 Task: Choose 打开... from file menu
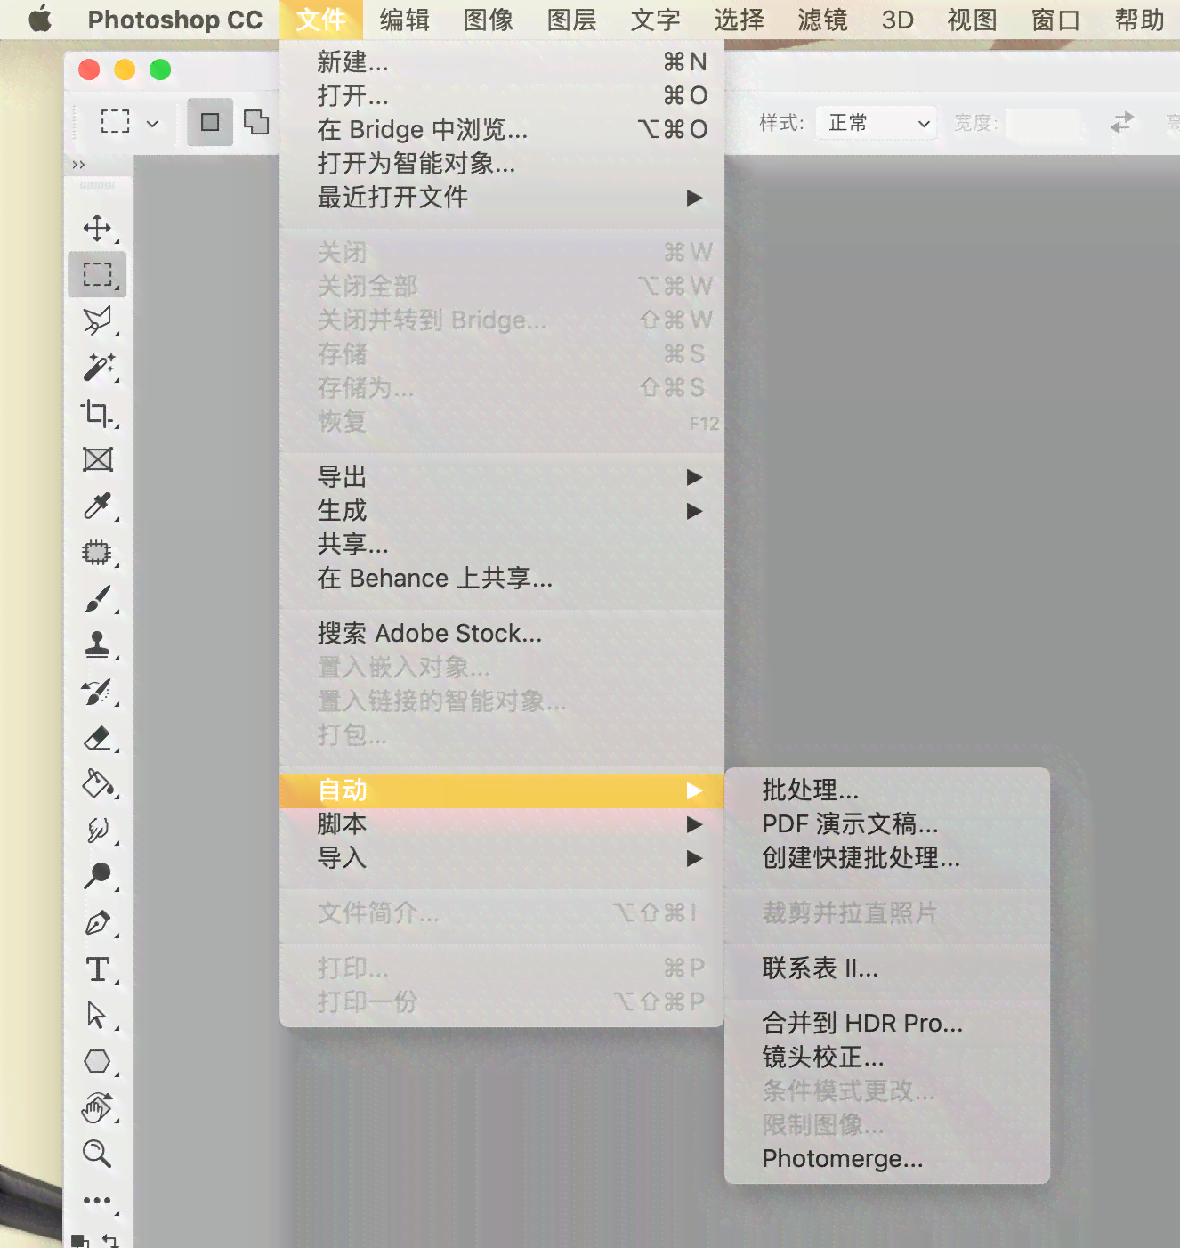502,96
